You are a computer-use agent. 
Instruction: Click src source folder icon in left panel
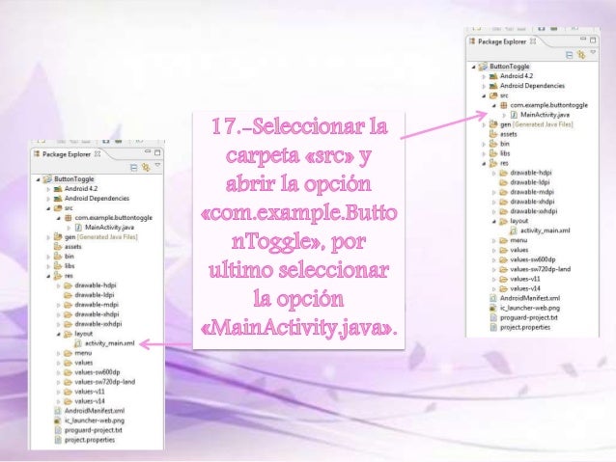(x=58, y=208)
